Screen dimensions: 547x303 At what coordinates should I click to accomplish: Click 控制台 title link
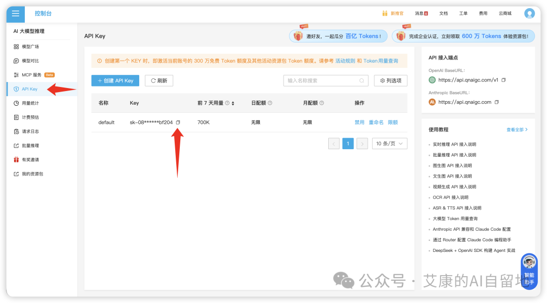point(43,13)
